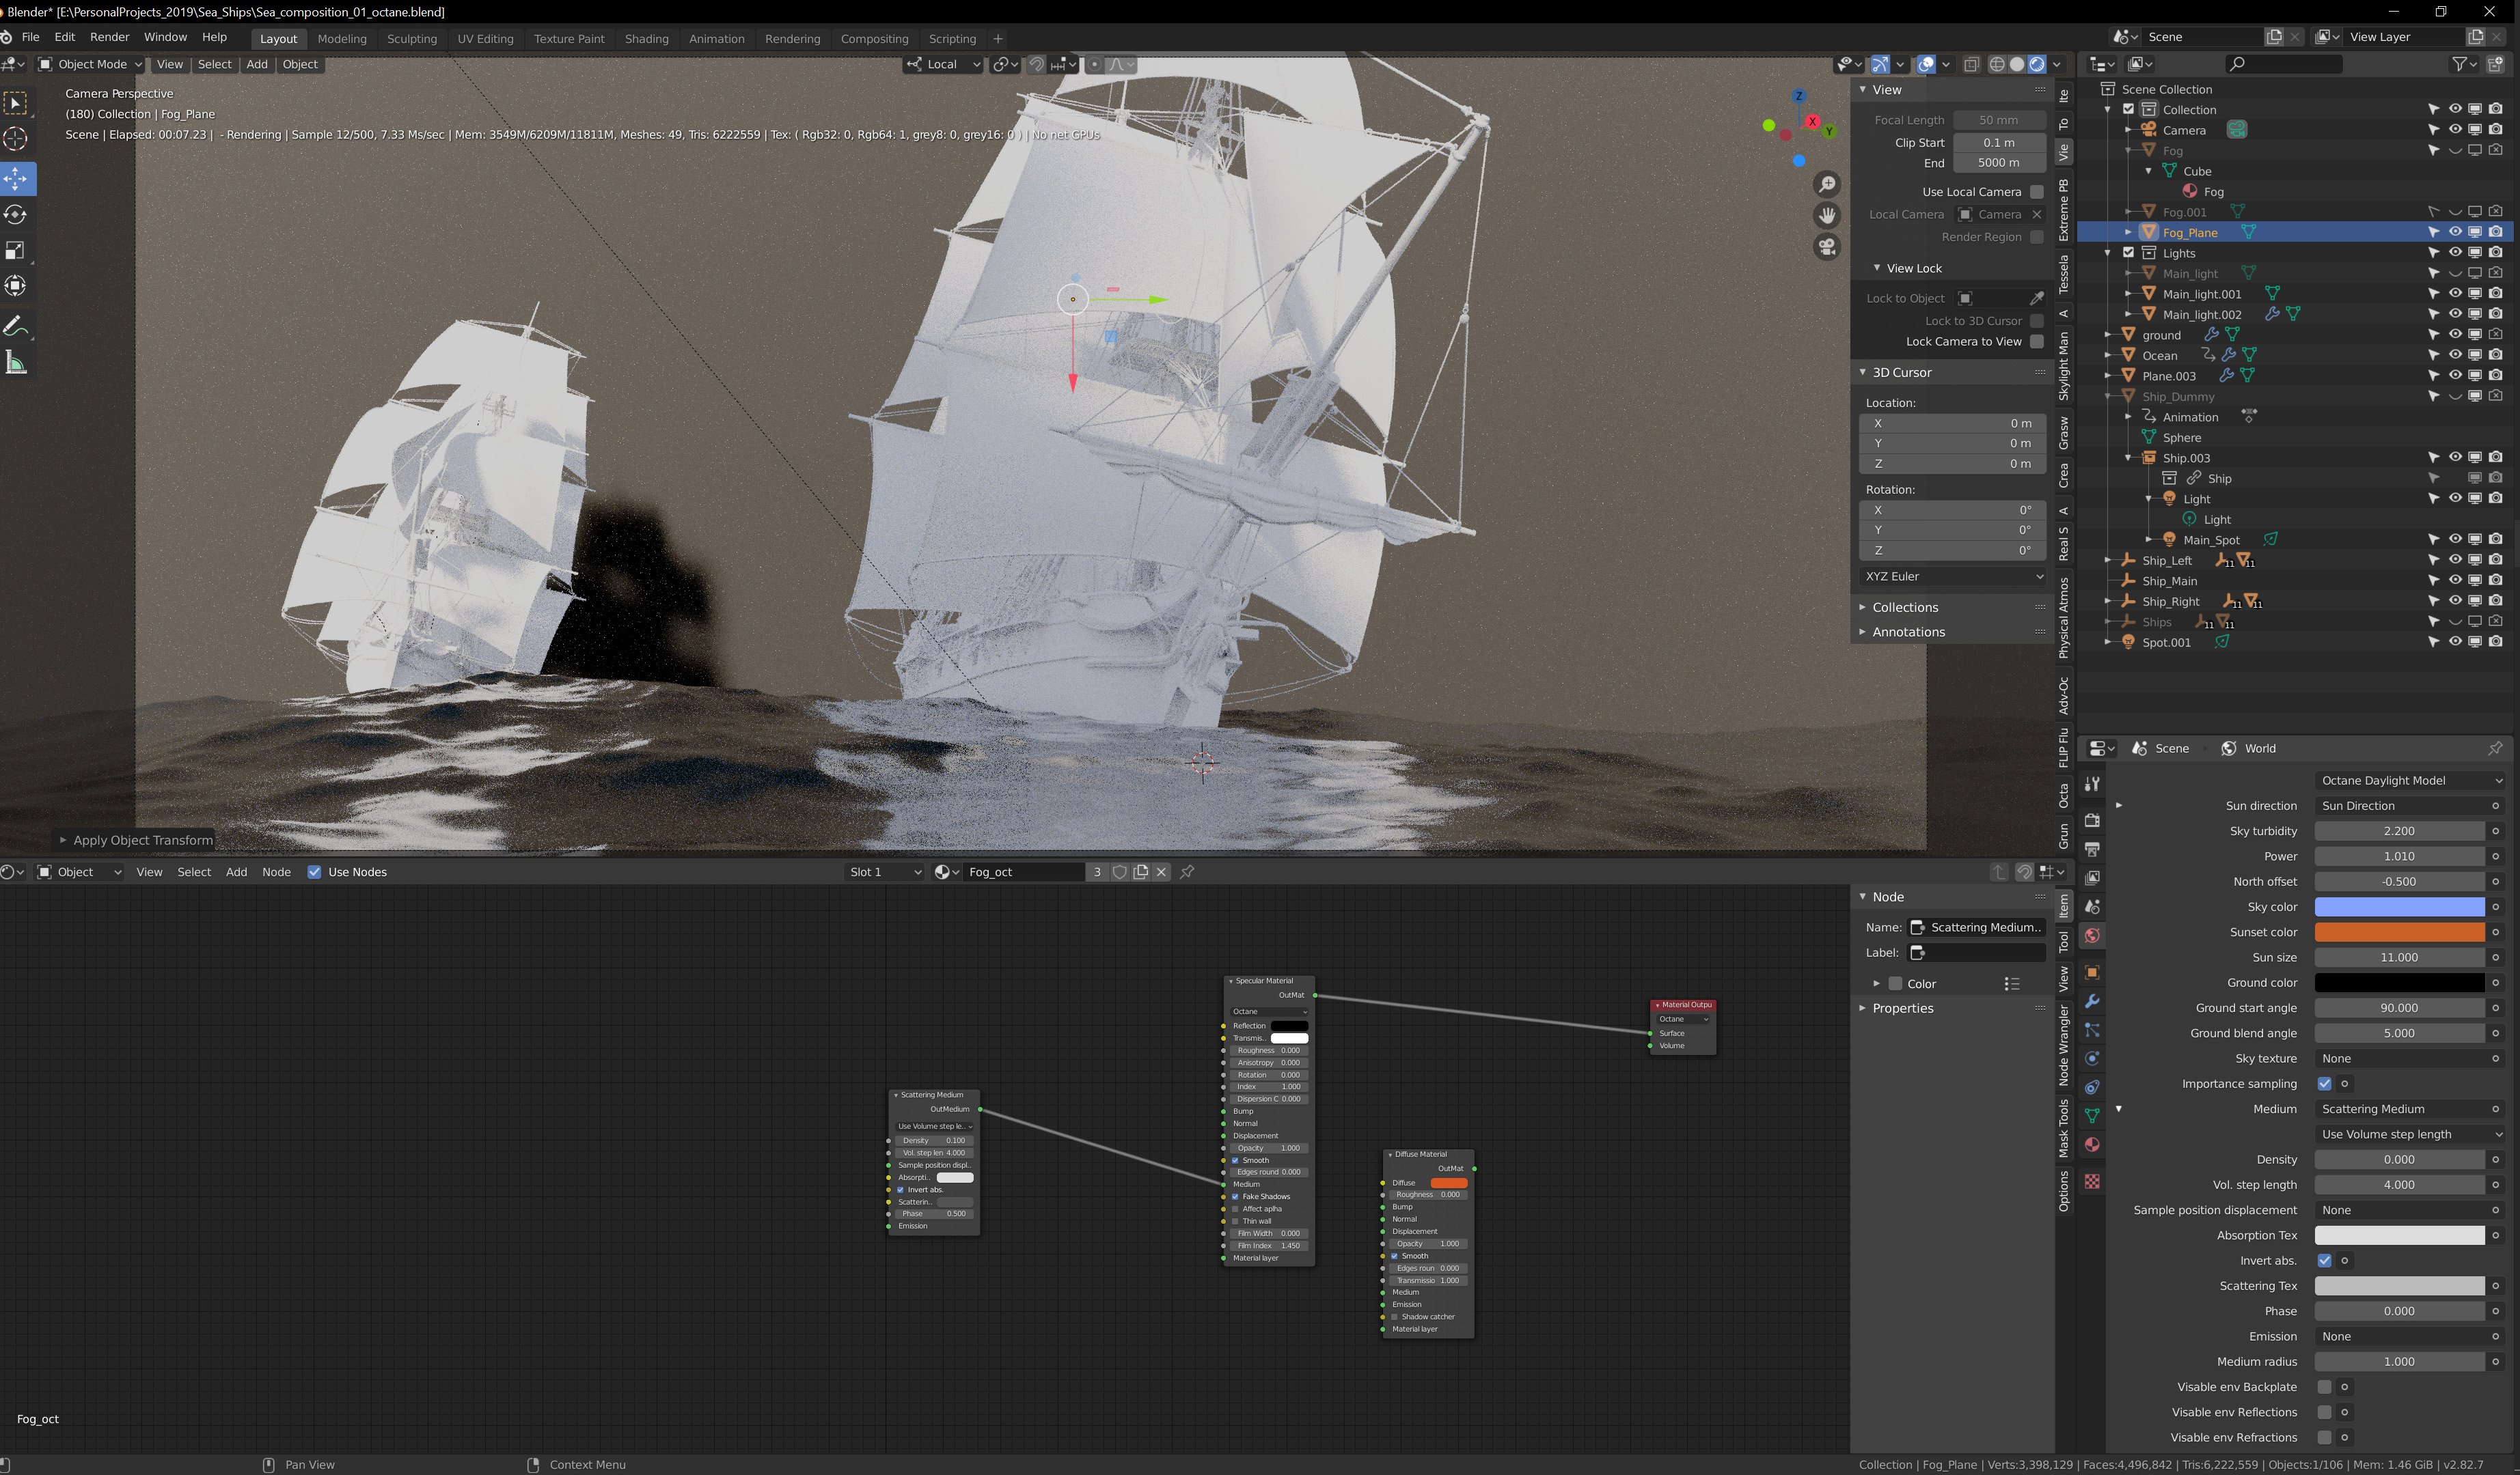Image resolution: width=2520 pixels, height=1475 pixels.
Task: Select the Measure tool in viewport toolbar
Action: click(x=16, y=363)
